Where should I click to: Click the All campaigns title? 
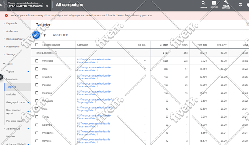click(x=70, y=5)
